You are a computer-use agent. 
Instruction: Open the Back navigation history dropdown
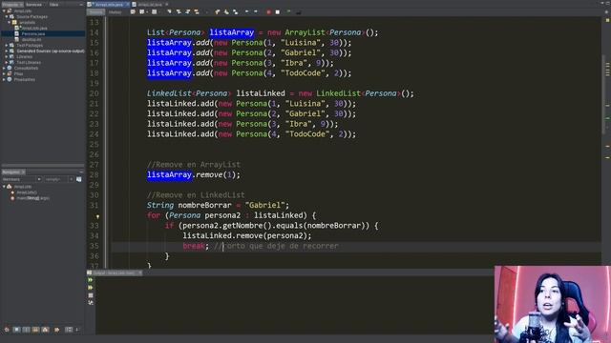point(147,12)
